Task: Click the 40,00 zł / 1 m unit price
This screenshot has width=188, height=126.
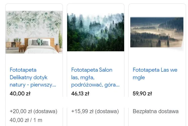Action: (x=26, y=120)
